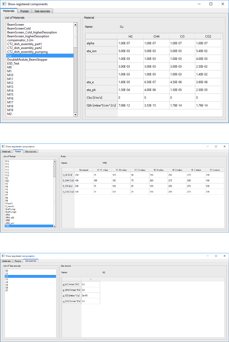Viewport: 229px width, 342px height.
Task: Select BeamScreenCold in the materials list
Action: tap(19, 28)
